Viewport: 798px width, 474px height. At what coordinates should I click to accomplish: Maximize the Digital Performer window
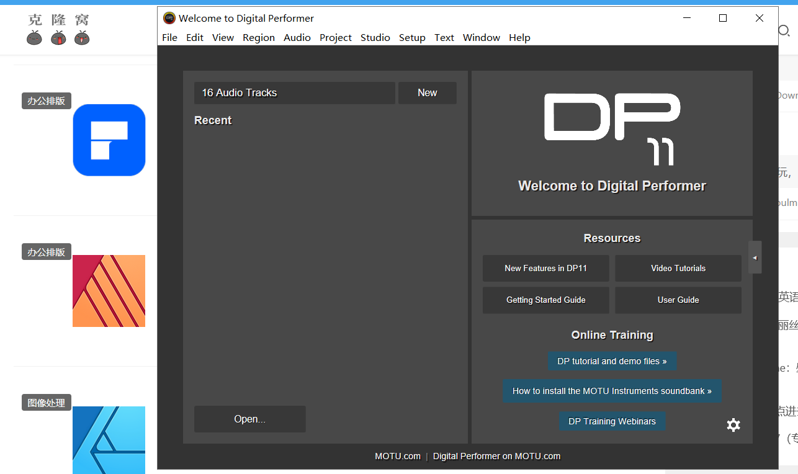coord(723,18)
